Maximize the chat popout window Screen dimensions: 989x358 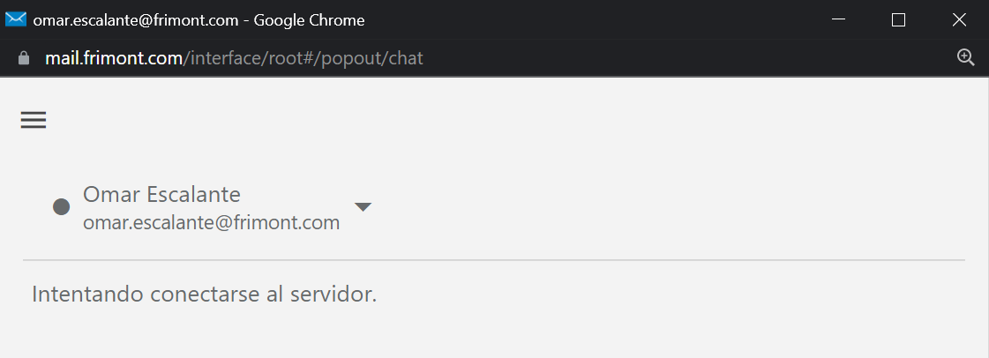coord(898,19)
